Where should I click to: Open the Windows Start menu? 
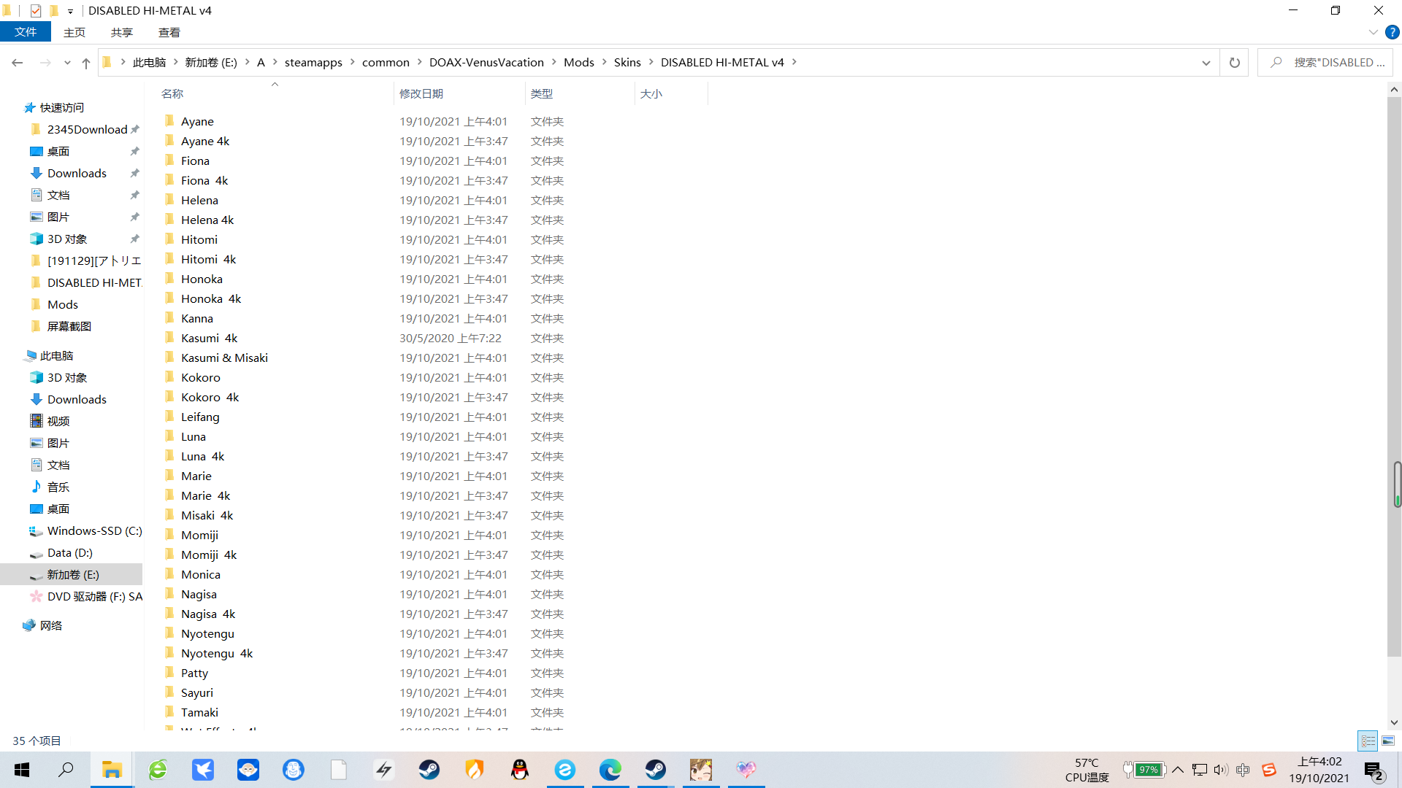pyautogui.click(x=22, y=770)
